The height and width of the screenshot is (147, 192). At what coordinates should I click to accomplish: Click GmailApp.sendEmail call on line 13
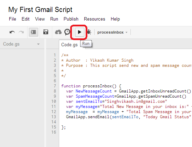87,117
